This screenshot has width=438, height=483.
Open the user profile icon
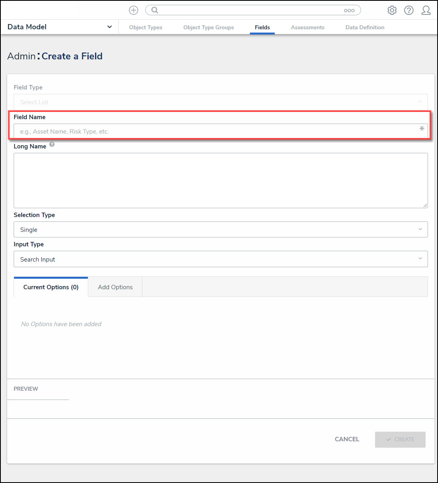tap(426, 10)
